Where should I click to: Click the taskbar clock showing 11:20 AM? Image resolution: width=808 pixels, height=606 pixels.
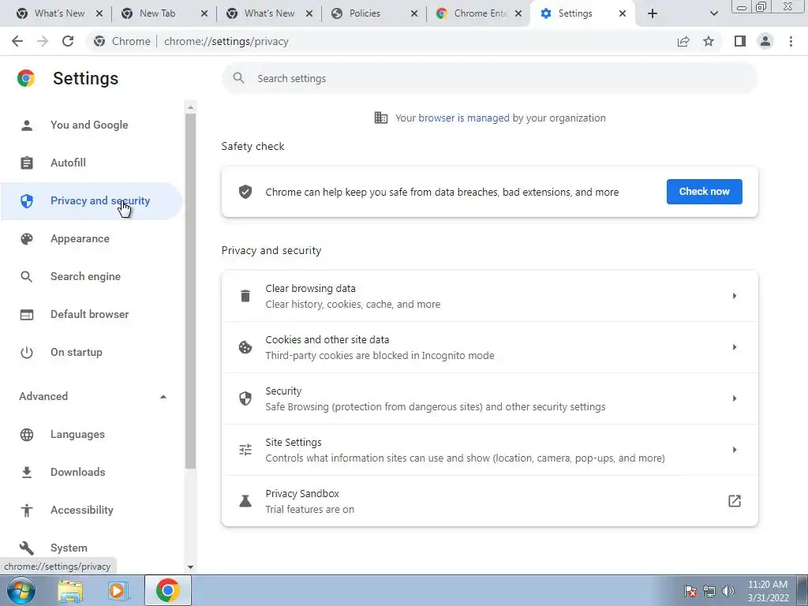(768, 591)
